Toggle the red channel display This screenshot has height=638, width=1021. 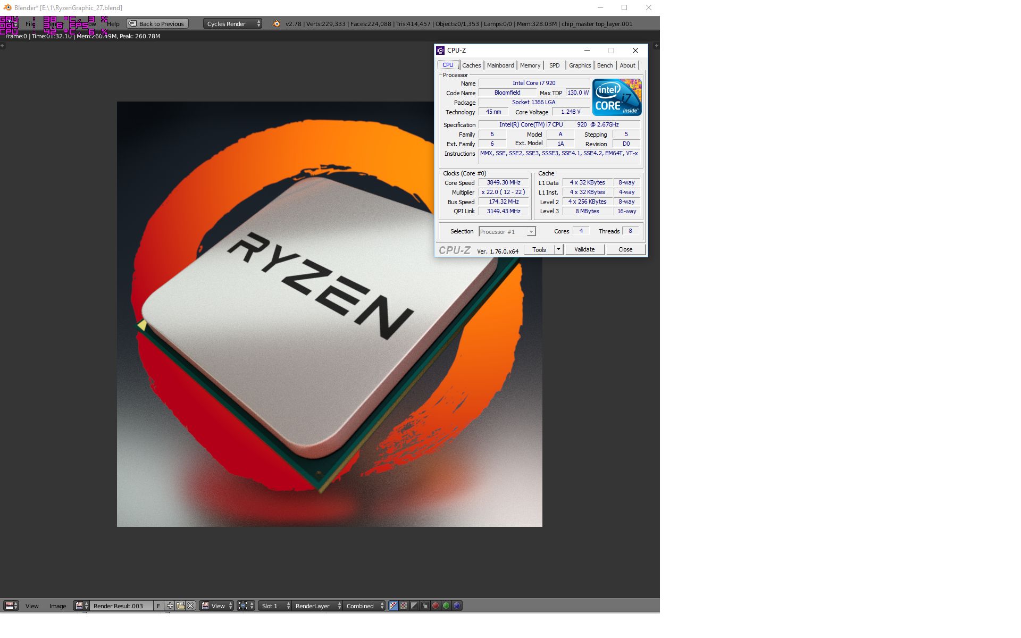436,606
